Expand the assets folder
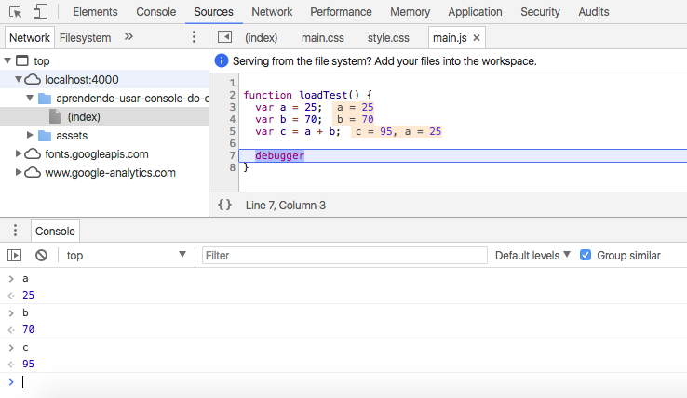 31,136
